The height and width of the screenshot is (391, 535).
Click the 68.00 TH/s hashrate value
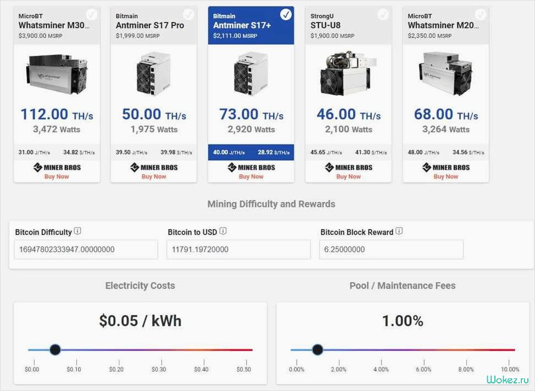445,114
